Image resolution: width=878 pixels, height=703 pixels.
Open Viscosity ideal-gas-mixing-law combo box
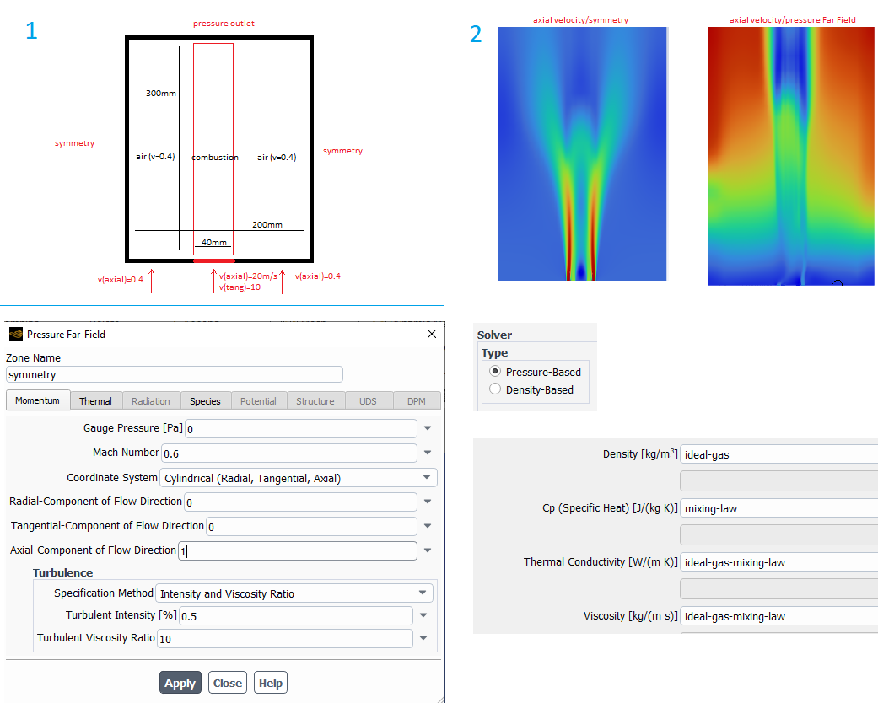[x=778, y=616]
